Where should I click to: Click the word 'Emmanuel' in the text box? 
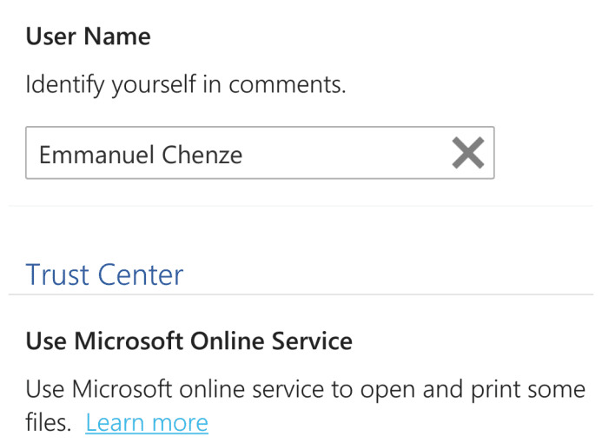[96, 155]
